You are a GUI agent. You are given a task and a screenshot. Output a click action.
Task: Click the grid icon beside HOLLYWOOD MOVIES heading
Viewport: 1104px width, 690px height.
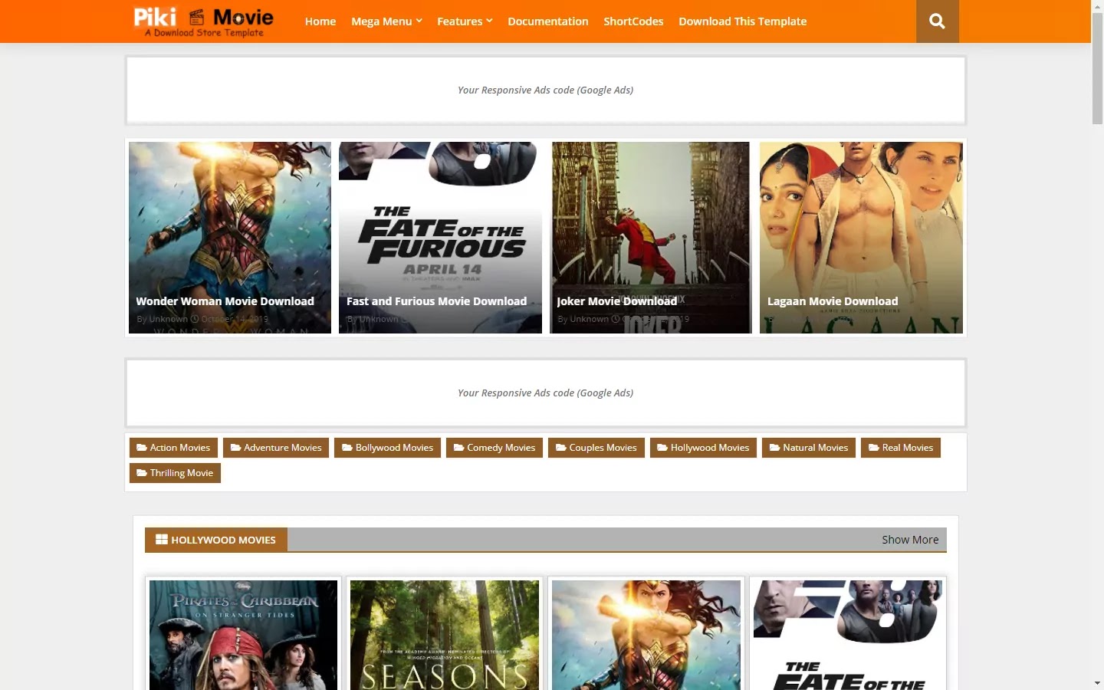[x=161, y=540]
